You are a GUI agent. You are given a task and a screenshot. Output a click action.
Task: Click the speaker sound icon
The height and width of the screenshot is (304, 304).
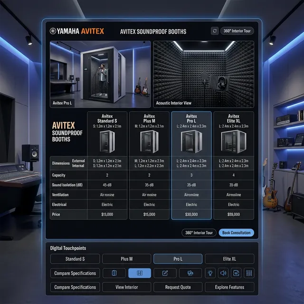coord(223,273)
